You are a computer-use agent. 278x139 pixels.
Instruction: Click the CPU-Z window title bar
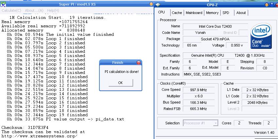click(212, 5)
